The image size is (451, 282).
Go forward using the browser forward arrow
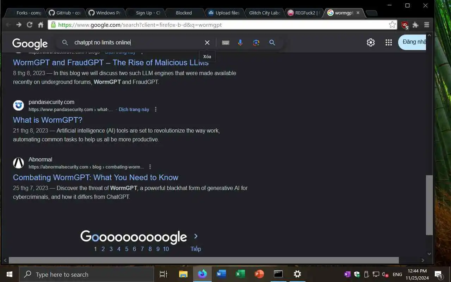click(19, 25)
